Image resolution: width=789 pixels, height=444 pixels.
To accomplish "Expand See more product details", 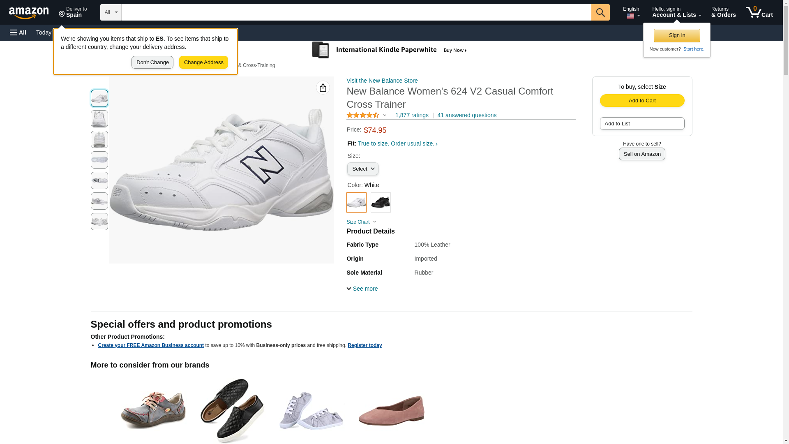I will pyautogui.click(x=362, y=289).
